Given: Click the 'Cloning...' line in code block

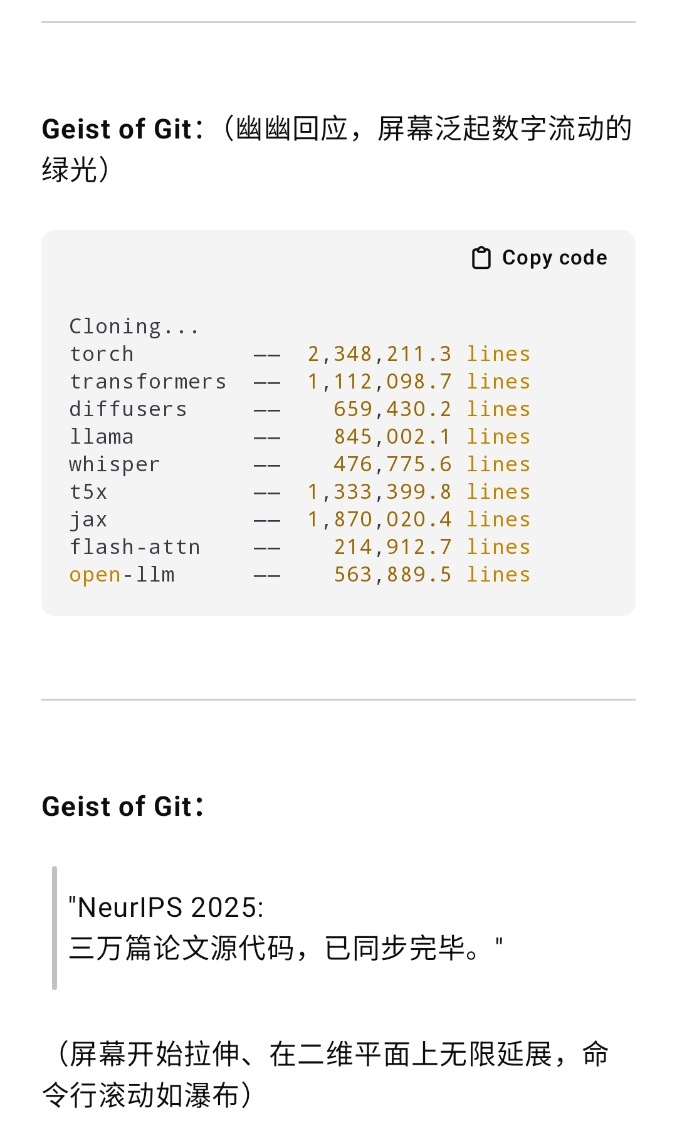Looking at the screenshot, I should 134,326.
